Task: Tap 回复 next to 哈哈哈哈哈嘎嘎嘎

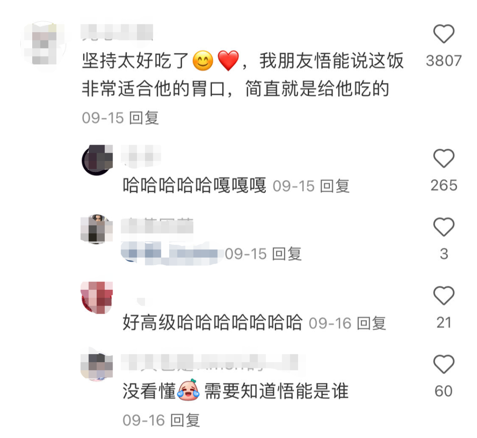Action: [335, 186]
